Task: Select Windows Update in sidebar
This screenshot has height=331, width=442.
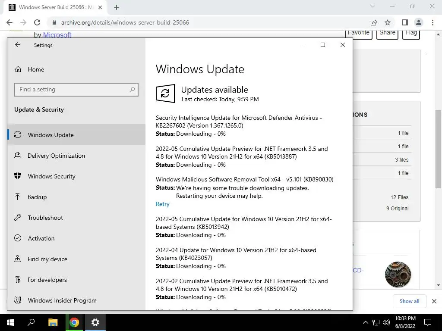Action: point(76,135)
